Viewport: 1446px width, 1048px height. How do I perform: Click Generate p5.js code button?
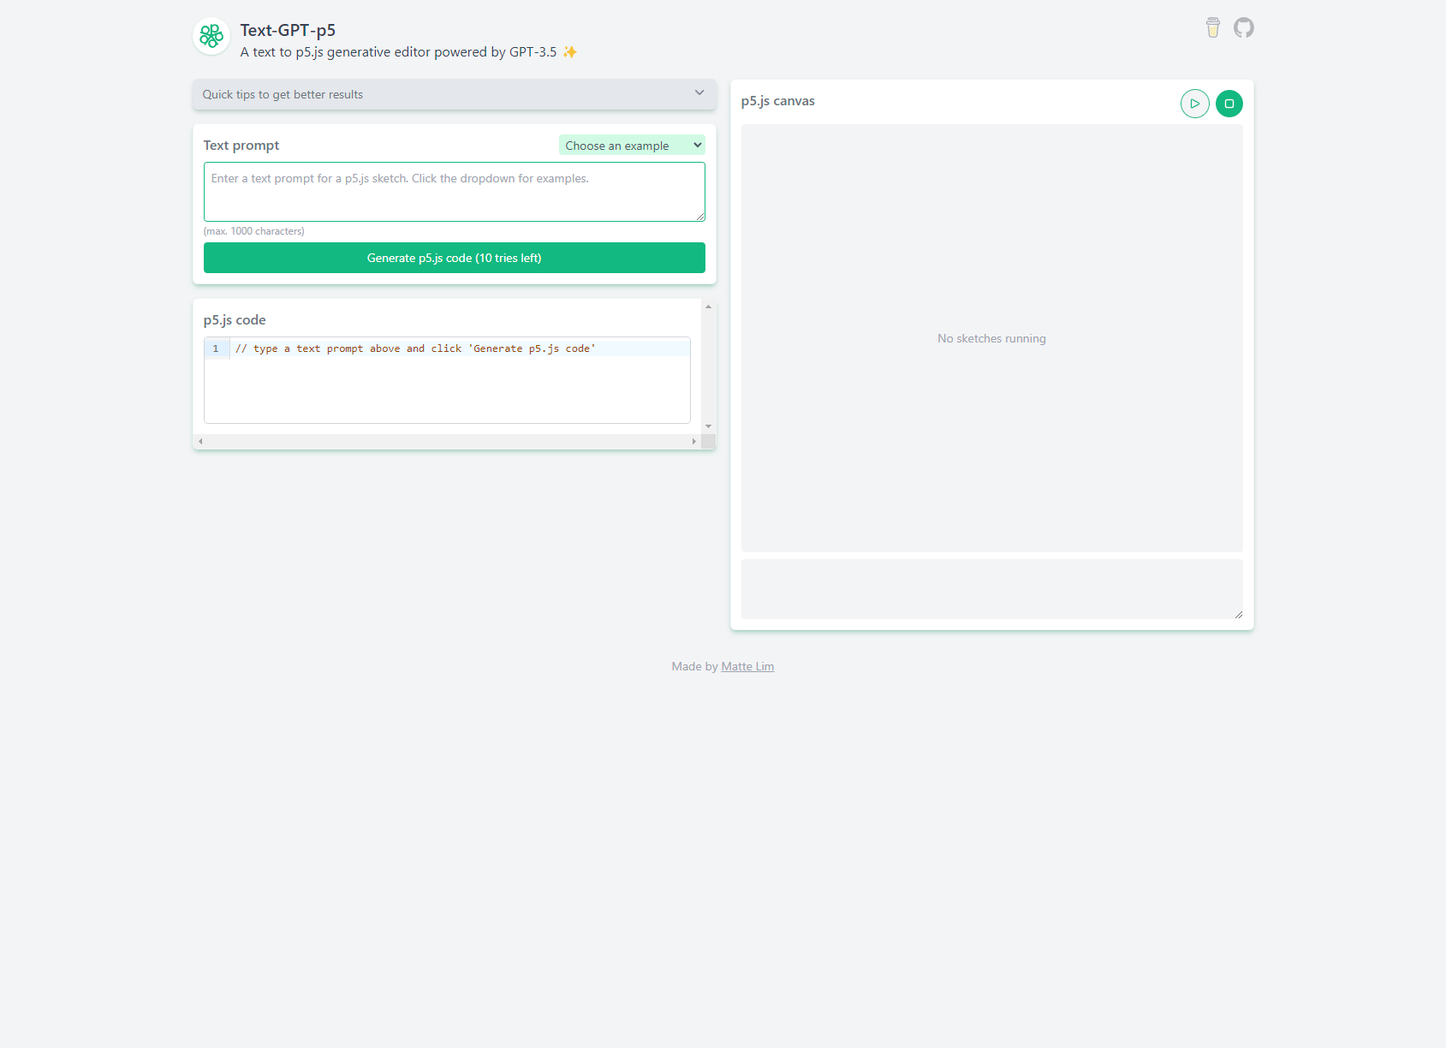click(x=455, y=258)
